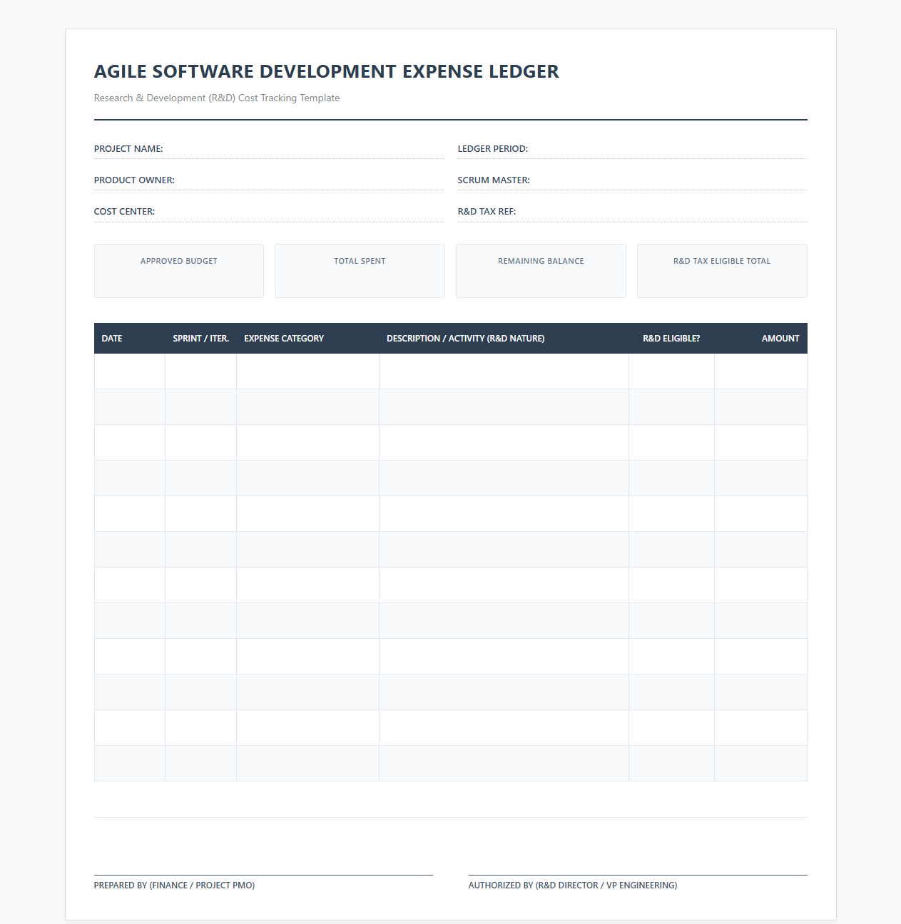Select the Total Spent summary box

pos(360,271)
